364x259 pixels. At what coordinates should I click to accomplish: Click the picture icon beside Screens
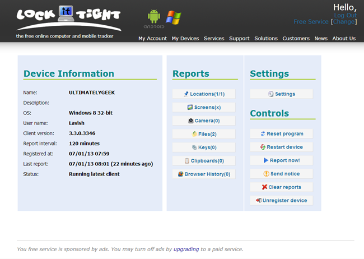point(190,107)
